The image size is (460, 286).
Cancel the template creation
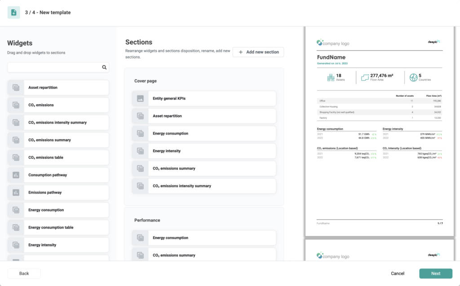coord(398,273)
